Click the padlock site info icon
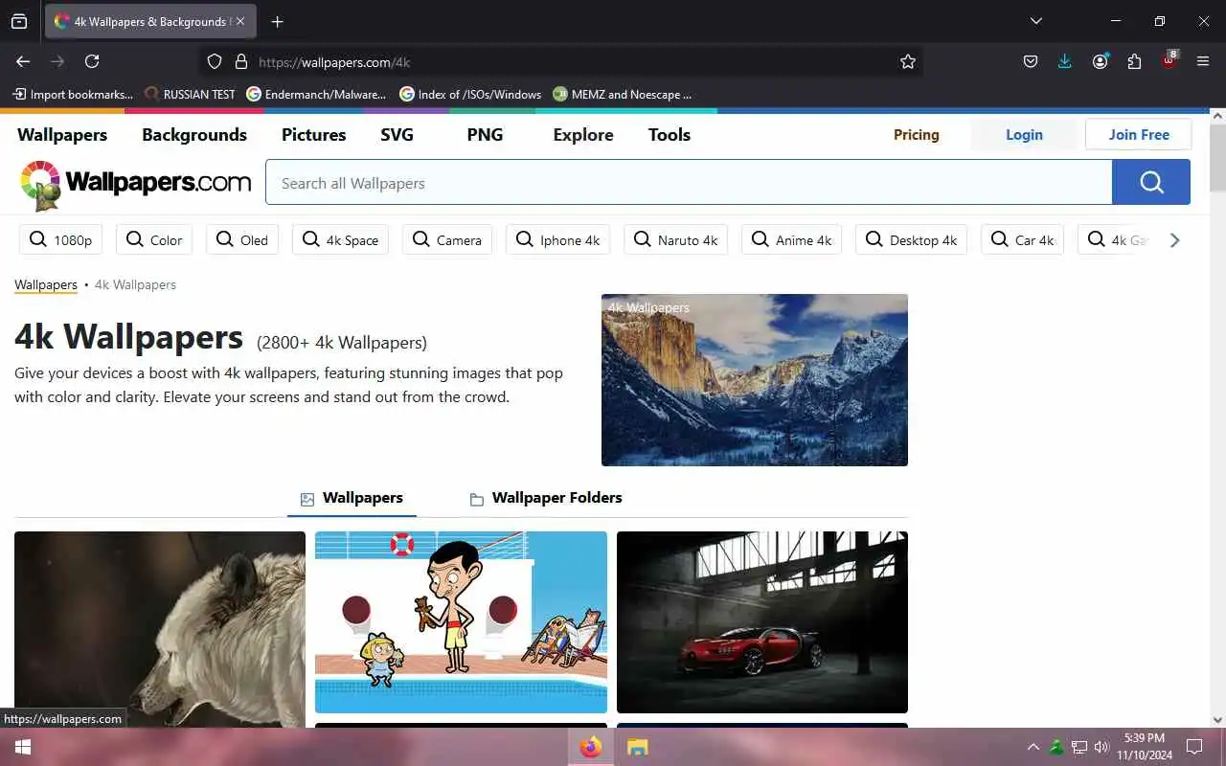The height and width of the screenshot is (766, 1226). (x=241, y=61)
